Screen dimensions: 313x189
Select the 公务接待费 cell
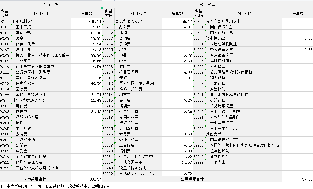click(138, 111)
